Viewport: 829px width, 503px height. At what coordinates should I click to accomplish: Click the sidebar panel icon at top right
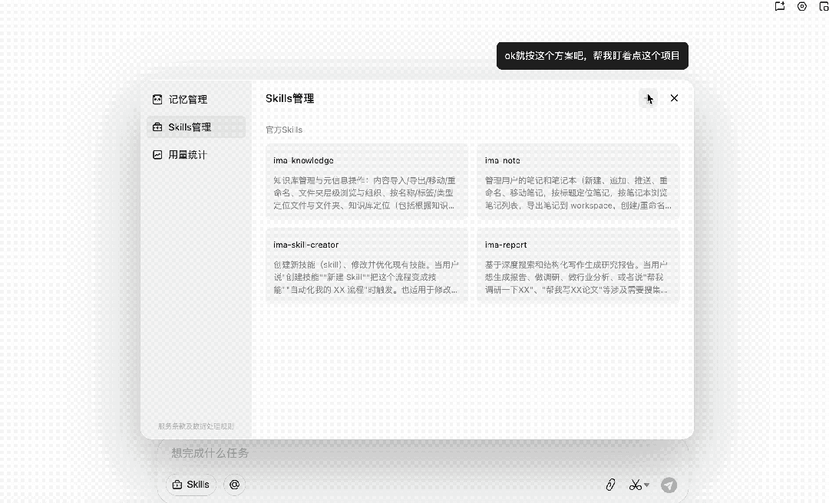coord(824,7)
